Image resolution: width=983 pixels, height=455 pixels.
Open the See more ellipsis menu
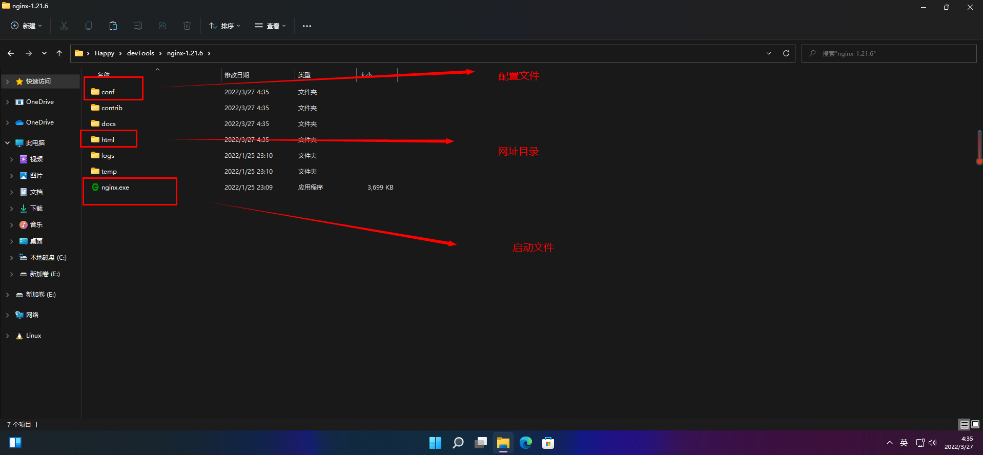coord(307,26)
